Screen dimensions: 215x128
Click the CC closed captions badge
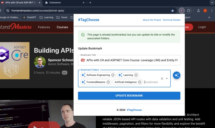pyautogui.click(x=65, y=72)
